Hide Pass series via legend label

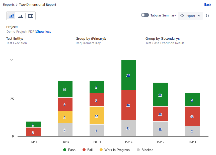click(71, 150)
